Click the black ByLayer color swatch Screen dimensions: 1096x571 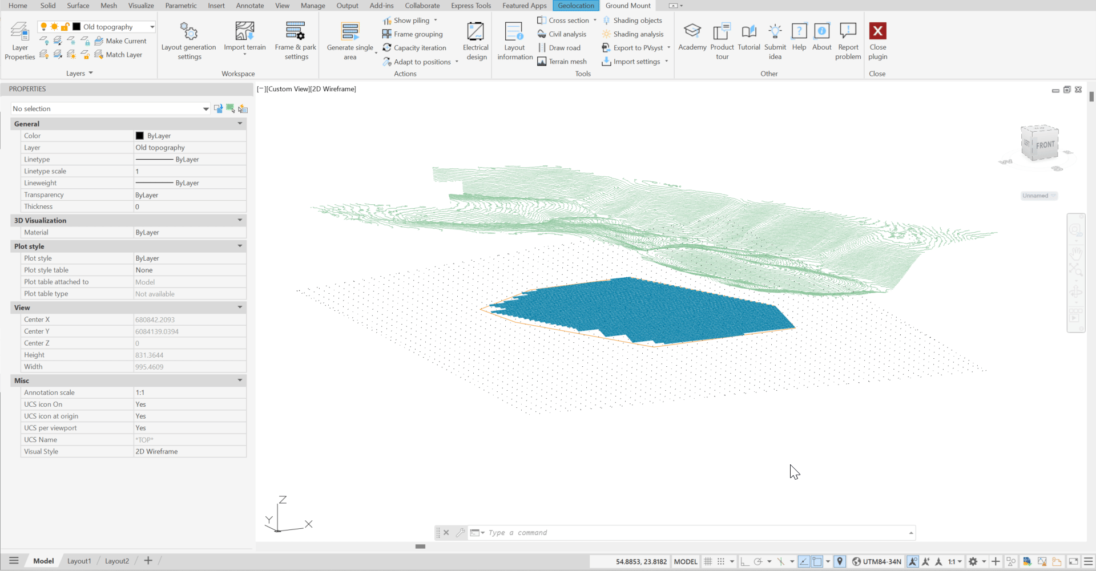point(140,136)
